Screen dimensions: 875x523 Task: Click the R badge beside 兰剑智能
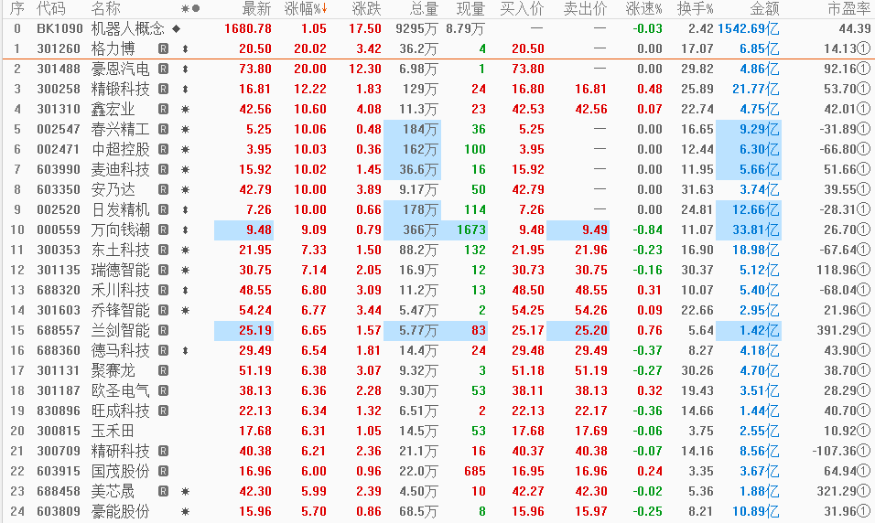tap(163, 331)
